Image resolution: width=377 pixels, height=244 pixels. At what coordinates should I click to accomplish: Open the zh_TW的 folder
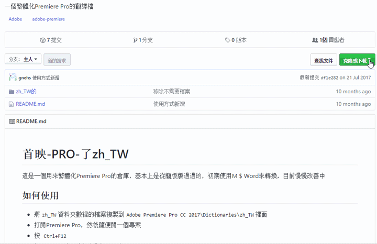26,91
